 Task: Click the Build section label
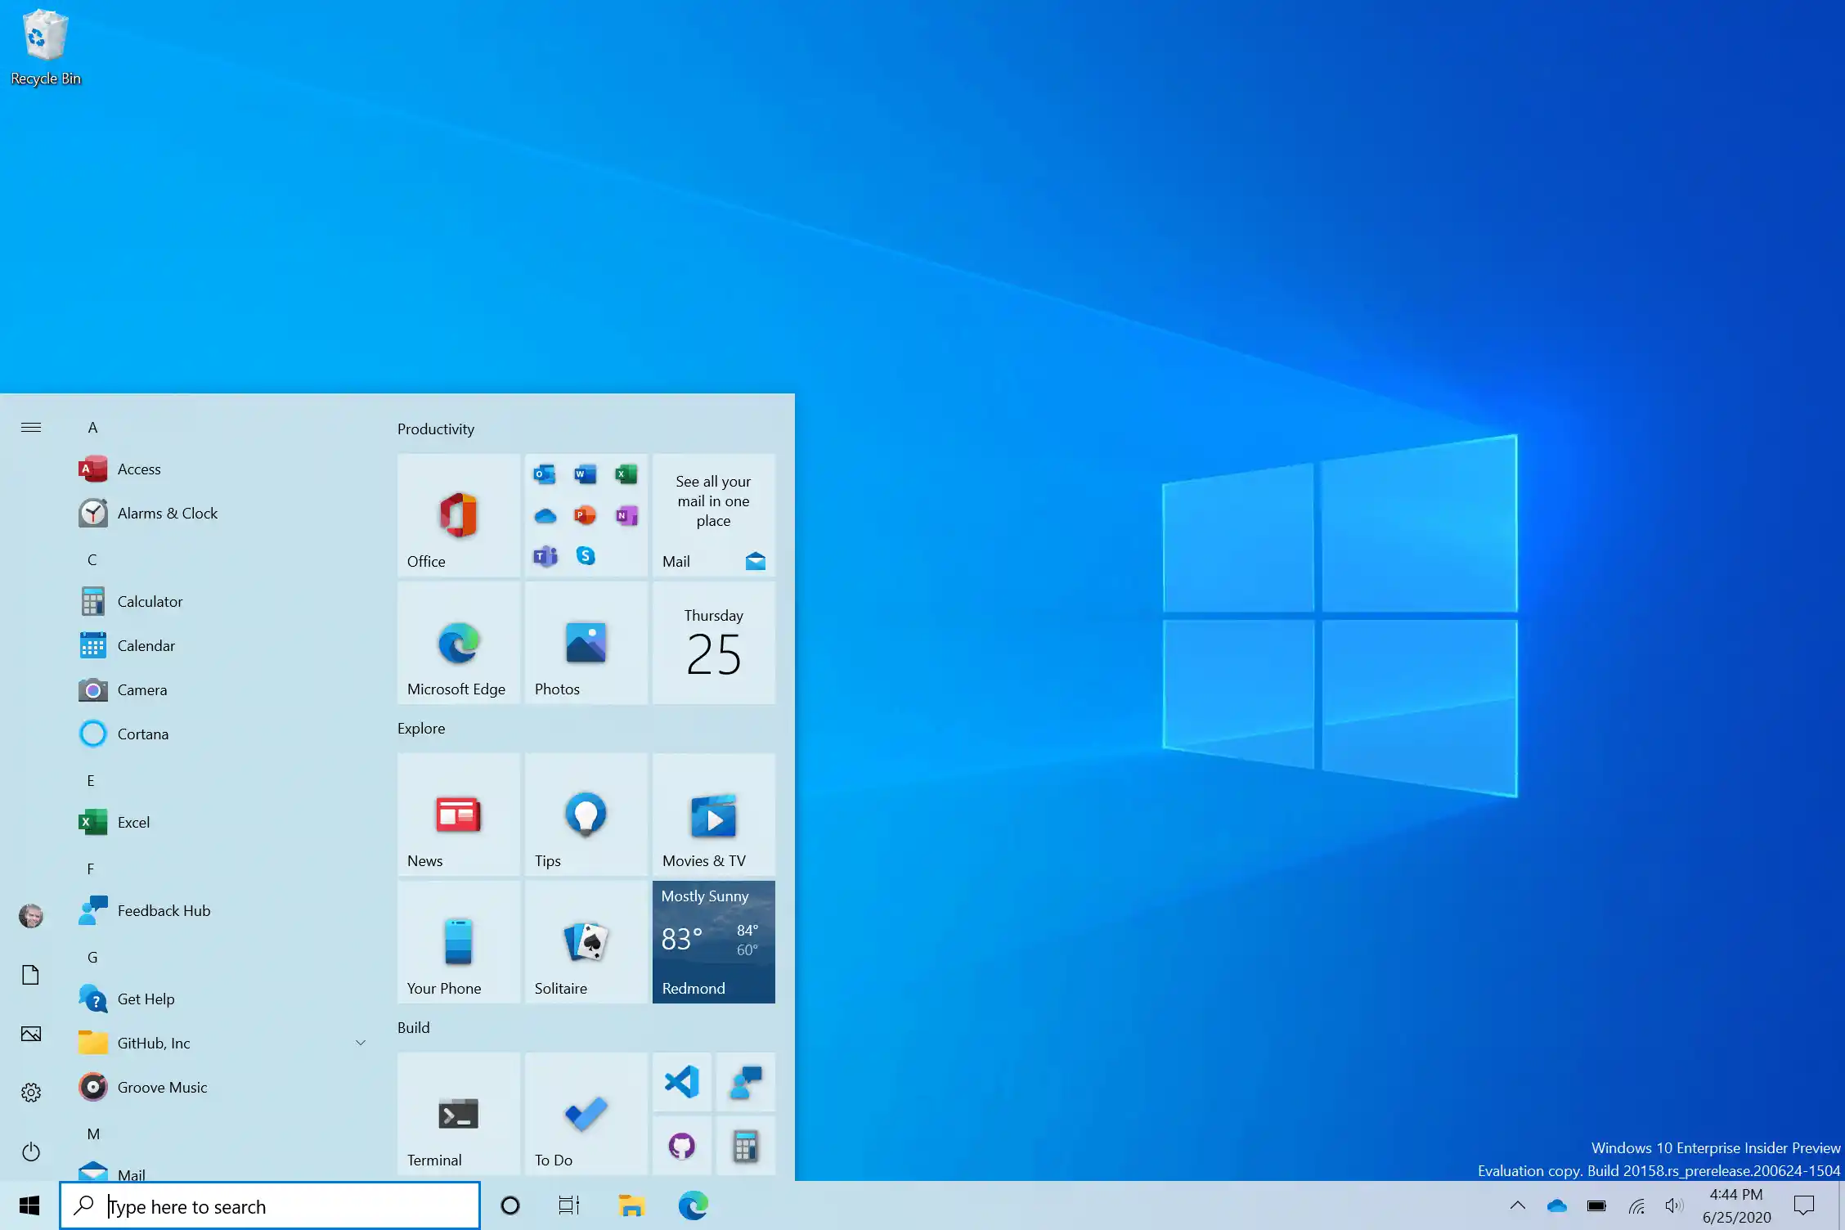point(413,1027)
